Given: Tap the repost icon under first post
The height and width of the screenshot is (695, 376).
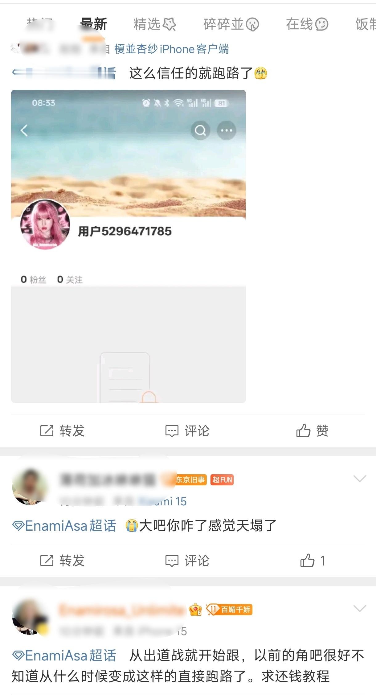Looking at the screenshot, I should [x=62, y=431].
